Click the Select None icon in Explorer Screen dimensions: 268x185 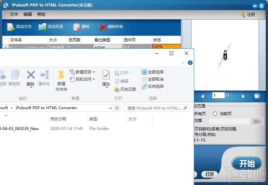pos(144,79)
